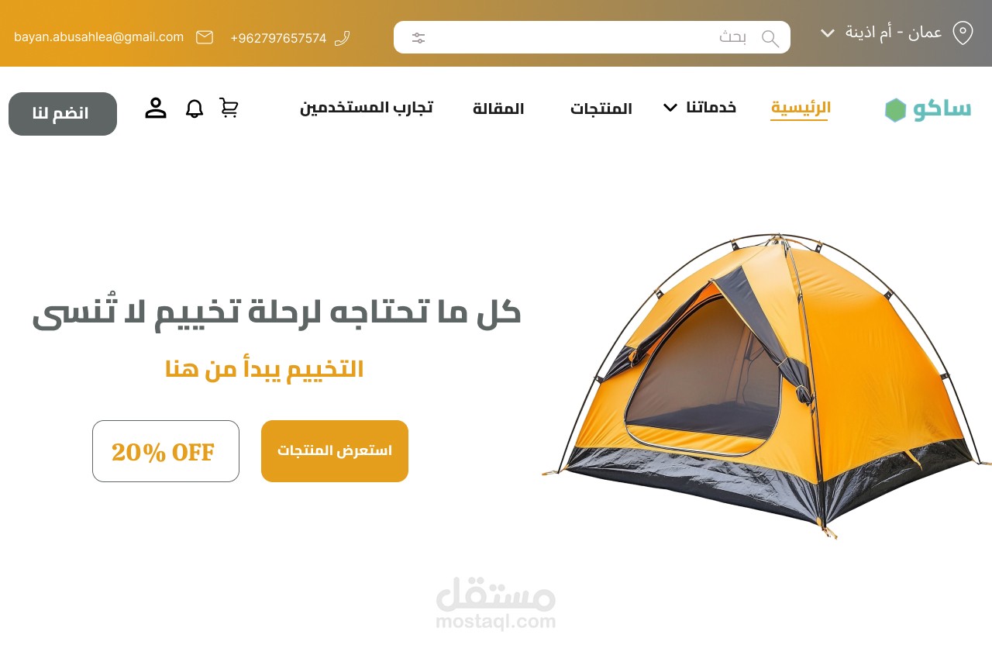Viewport: 992px width, 645px height.
Task: Select the الرئيسية nav item
Action: (800, 109)
